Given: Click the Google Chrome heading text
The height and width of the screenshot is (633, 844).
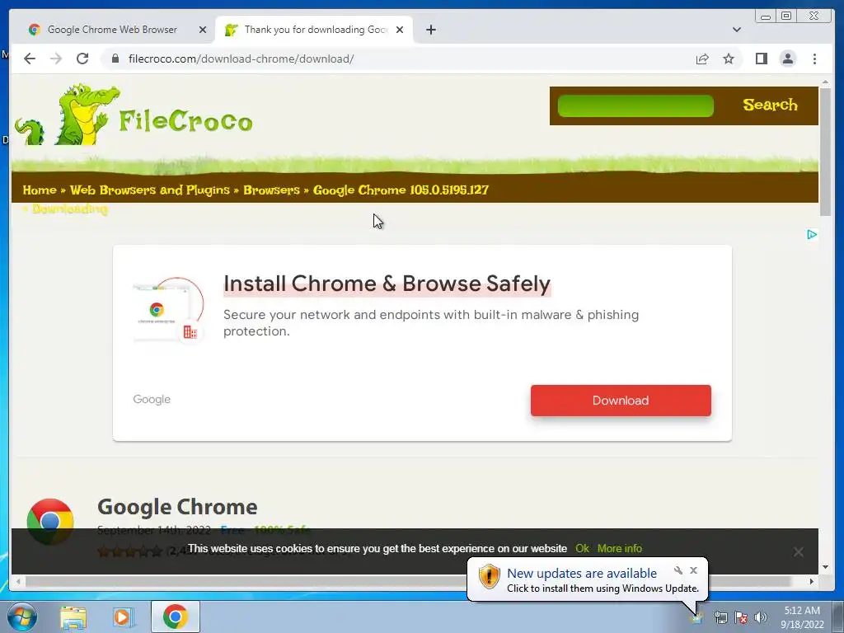Looking at the screenshot, I should 177,507.
